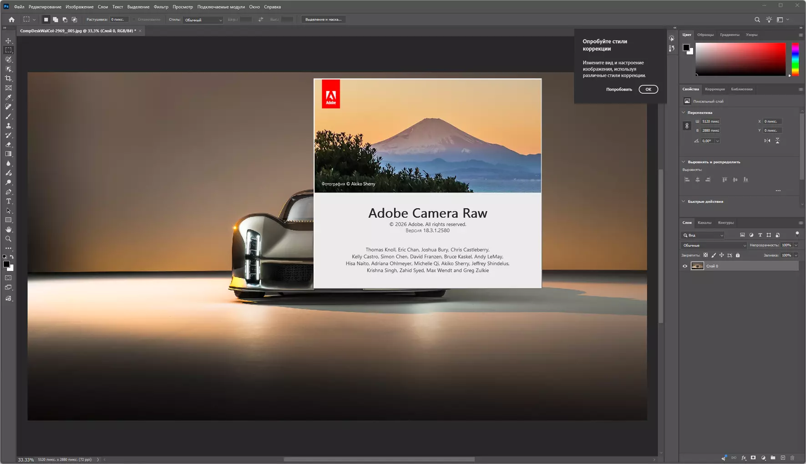The height and width of the screenshot is (464, 806).
Task: Open the Стили dropdown set to Обычный
Action: [203, 20]
